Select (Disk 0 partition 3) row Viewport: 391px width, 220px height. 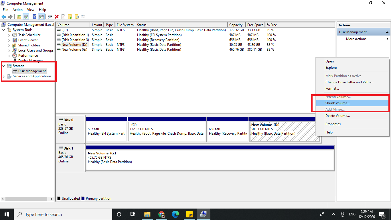195,40
